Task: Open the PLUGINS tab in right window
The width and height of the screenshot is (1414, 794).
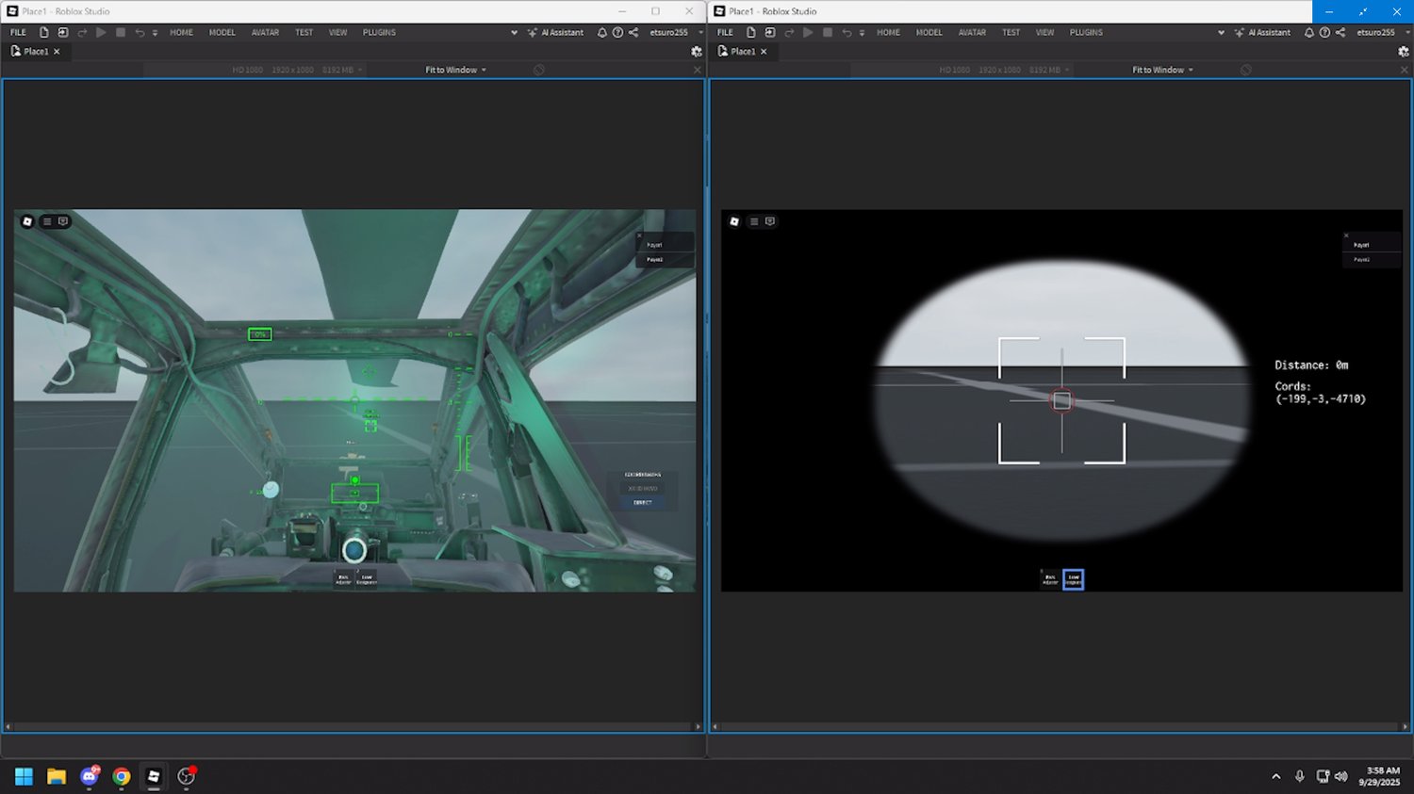Action: (1086, 32)
